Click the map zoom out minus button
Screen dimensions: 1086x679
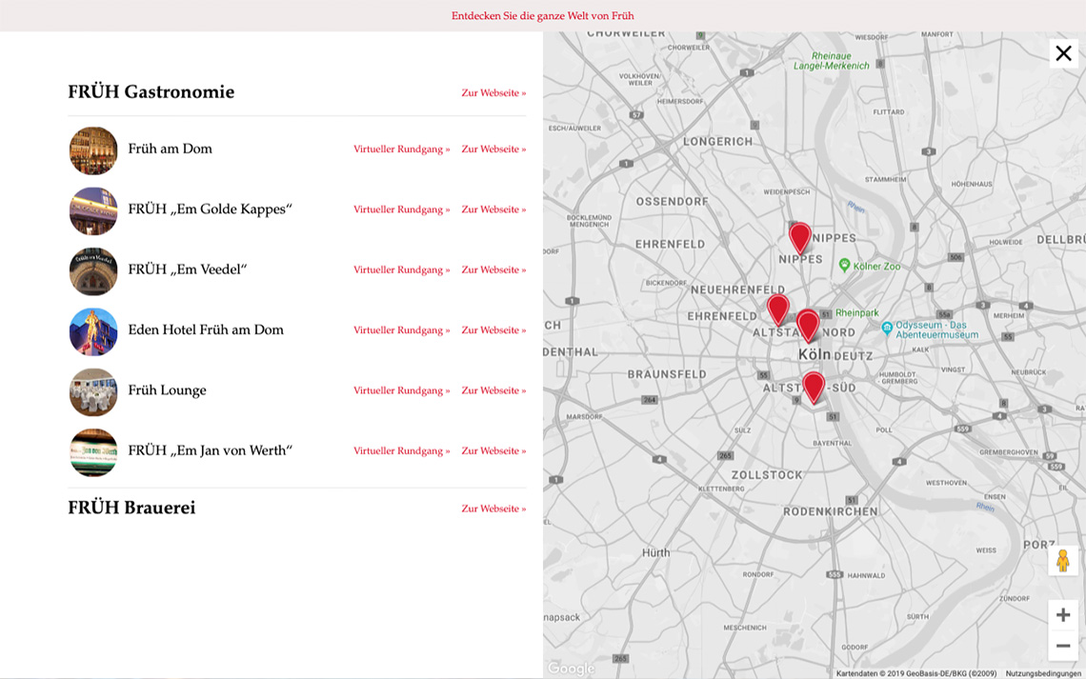pos(1063,646)
